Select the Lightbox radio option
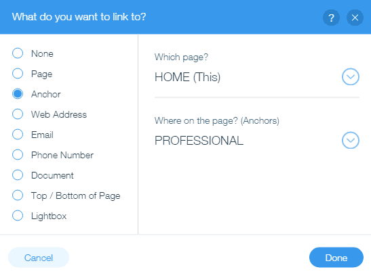The height and width of the screenshot is (278, 371). coord(18,216)
